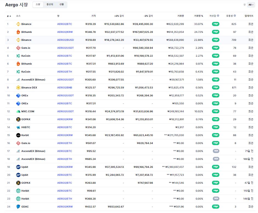Screen dimensions: 258x213
Task: Sort by 가격 column header
Action: [x=93, y=16]
